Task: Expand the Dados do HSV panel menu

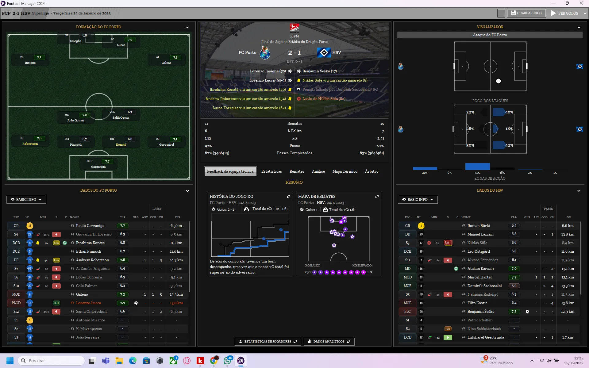Action: [x=579, y=191]
